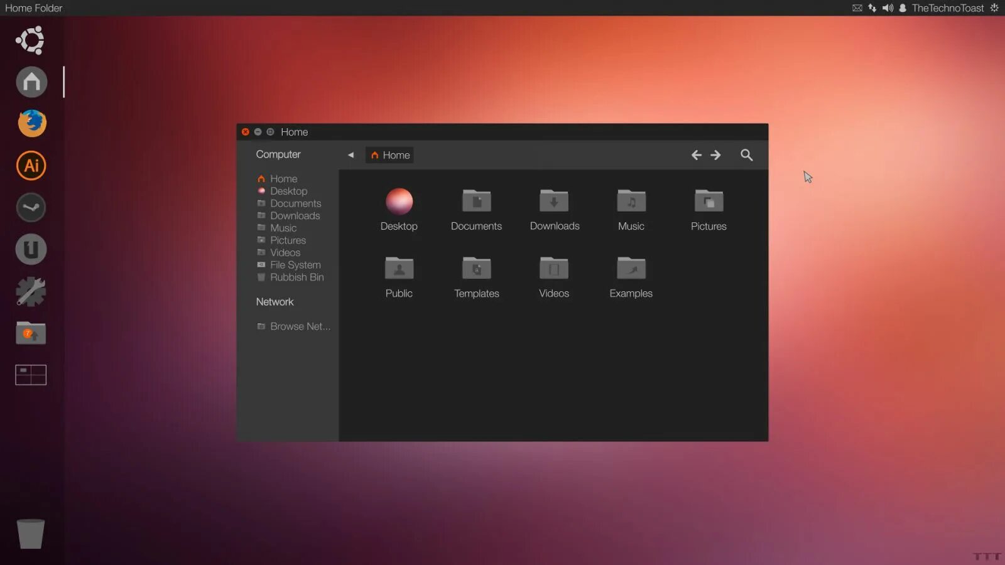Open Steam from the launcher
This screenshot has height=565, width=1005.
coord(31,208)
